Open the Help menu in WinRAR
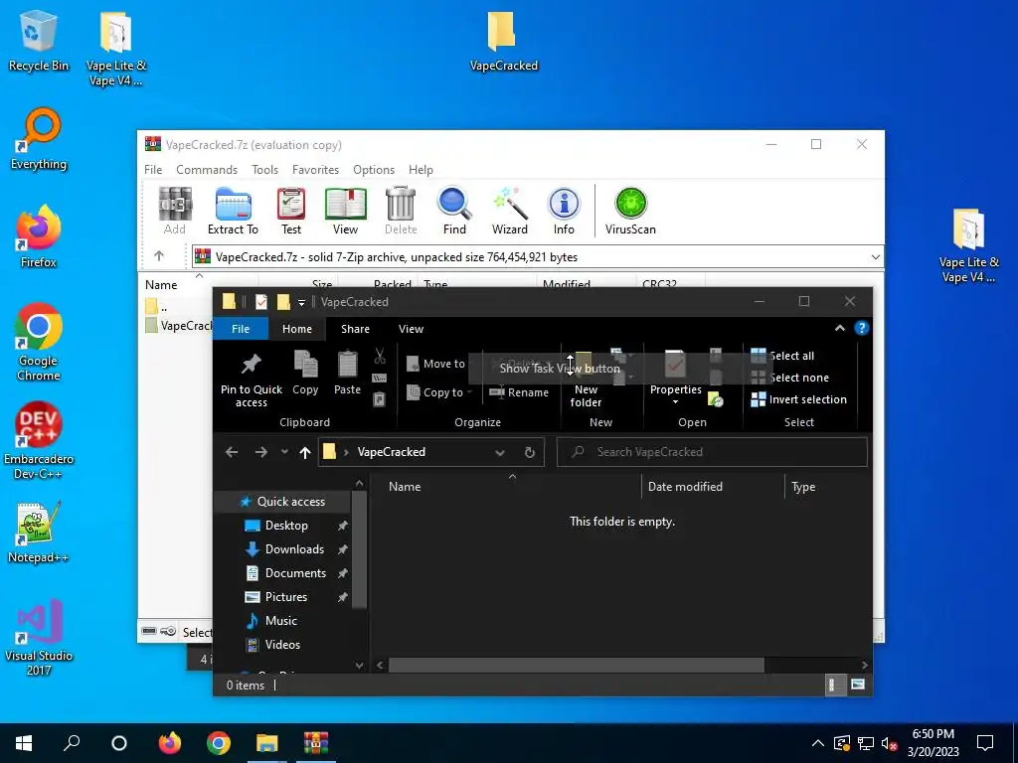This screenshot has width=1018, height=763. 421,169
